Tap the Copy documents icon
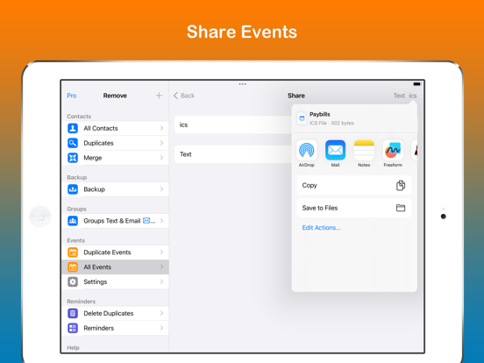484x363 pixels. point(401,185)
